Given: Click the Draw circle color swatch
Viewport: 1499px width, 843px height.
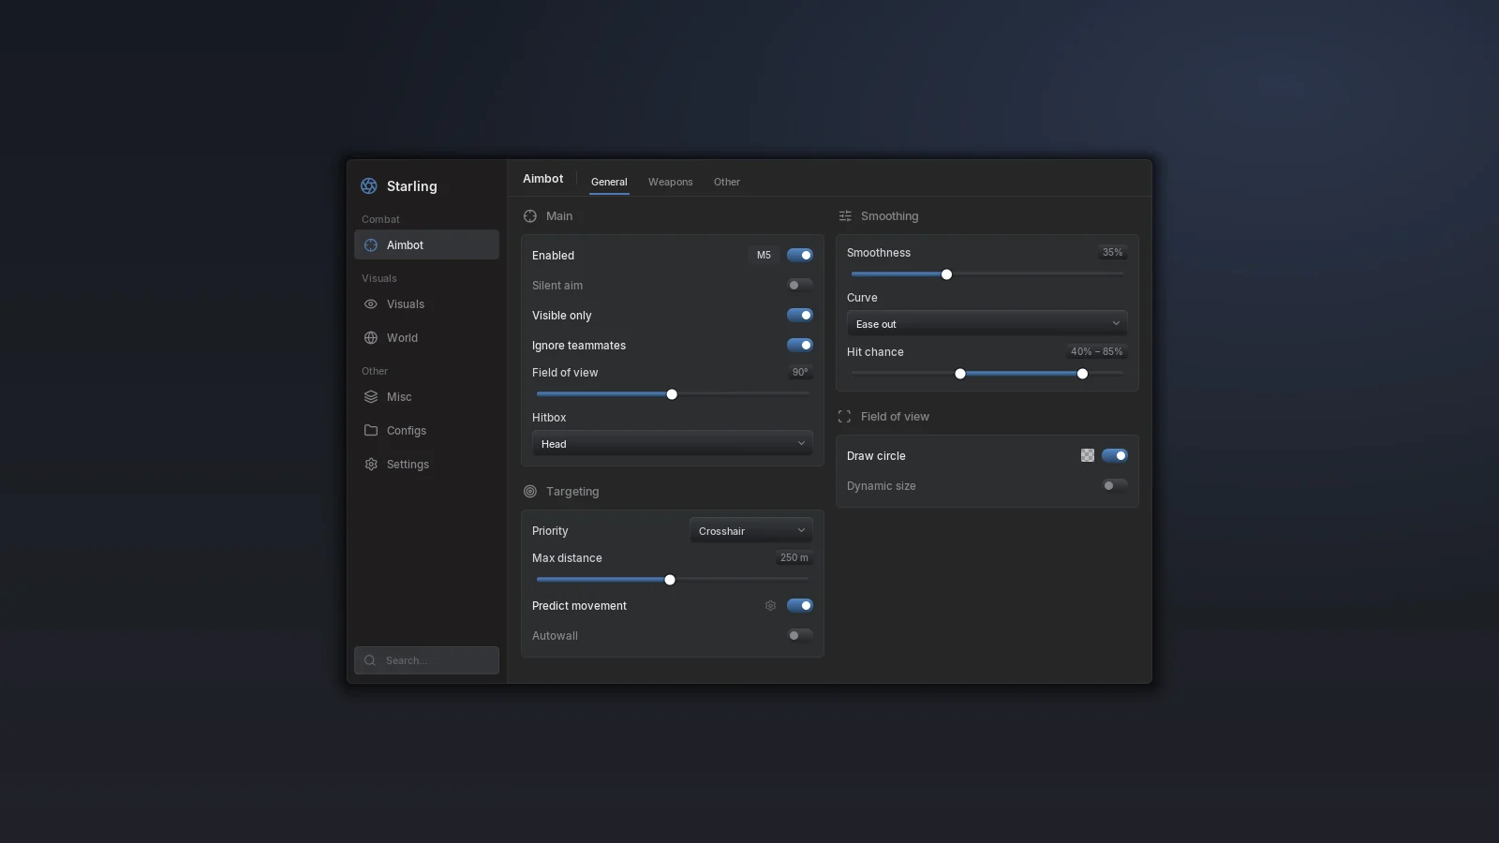Looking at the screenshot, I should 1088,455.
